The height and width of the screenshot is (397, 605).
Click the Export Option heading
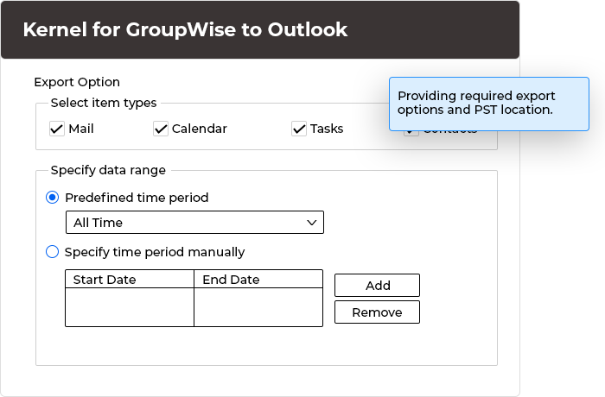[77, 82]
